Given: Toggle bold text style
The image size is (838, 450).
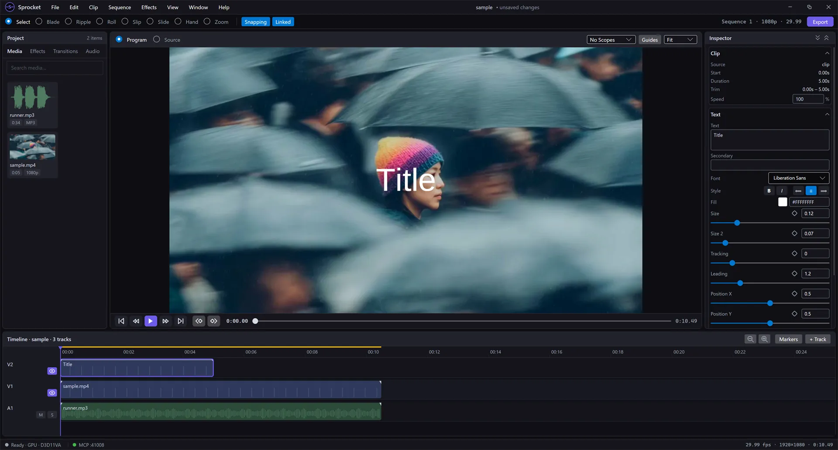Looking at the screenshot, I should click(769, 191).
